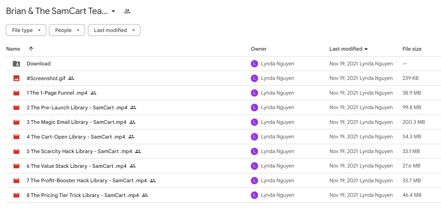
Task: Click shared icon beside Magic Email Library file
Action: pyautogui.click(x=133, y=122)
